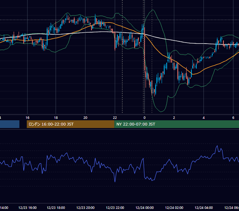Click the 12/23 18:00 time axis label
This screenshot has width=239, height=211.
click(x=56, y=207)
